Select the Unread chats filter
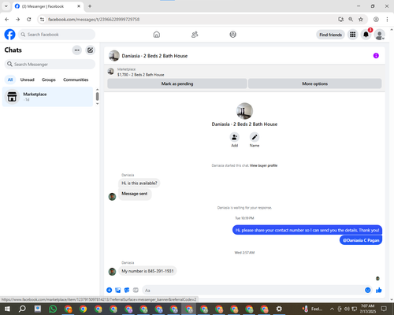 click(x=28, y=80)
